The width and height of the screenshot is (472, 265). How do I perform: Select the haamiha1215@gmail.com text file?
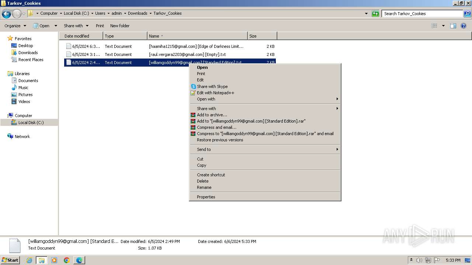click(x=170, y=46)
